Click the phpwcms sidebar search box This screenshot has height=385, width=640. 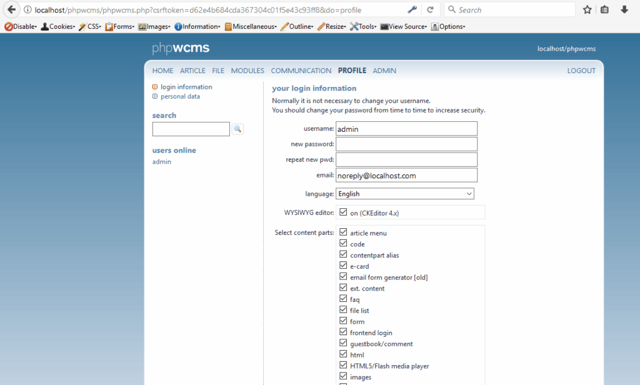coord(191,129)
